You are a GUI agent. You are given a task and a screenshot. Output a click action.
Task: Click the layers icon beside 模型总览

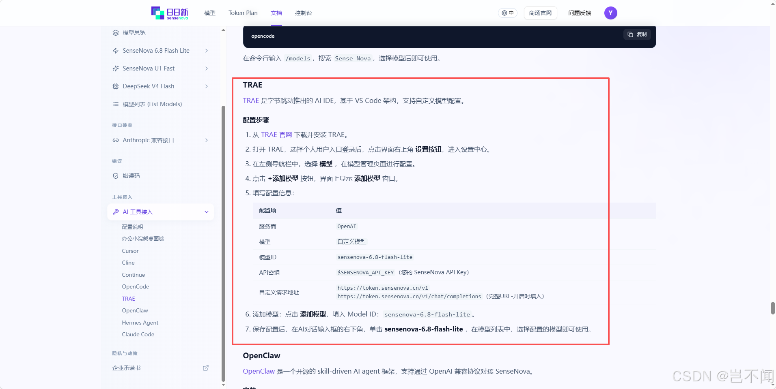pyautogui.click(x=116, y=33)
